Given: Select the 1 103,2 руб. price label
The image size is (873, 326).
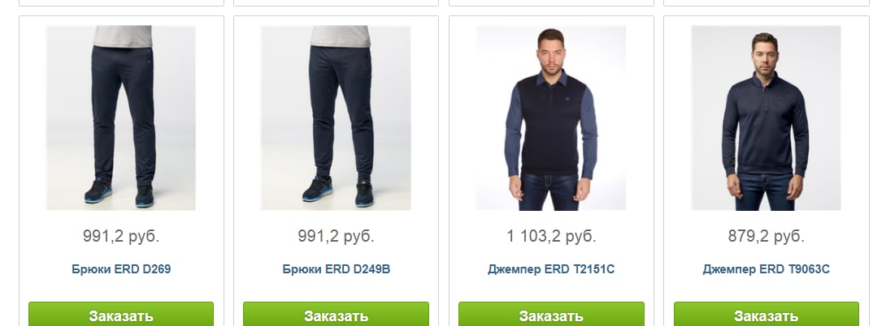Looking at the screenshot, I should click(x=551, y=236).
